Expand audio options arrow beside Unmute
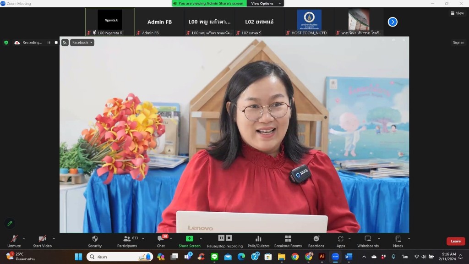The width and height of the screenshot is (469, 264). [x=24, y=238]
